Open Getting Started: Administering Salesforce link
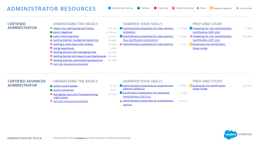This screenshot has width=262, height=143. point(78,60)
